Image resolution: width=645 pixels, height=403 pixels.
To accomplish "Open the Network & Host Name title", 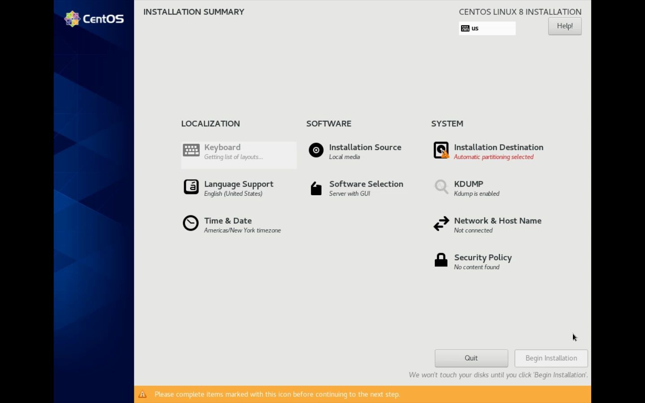I will coord(498,221).
